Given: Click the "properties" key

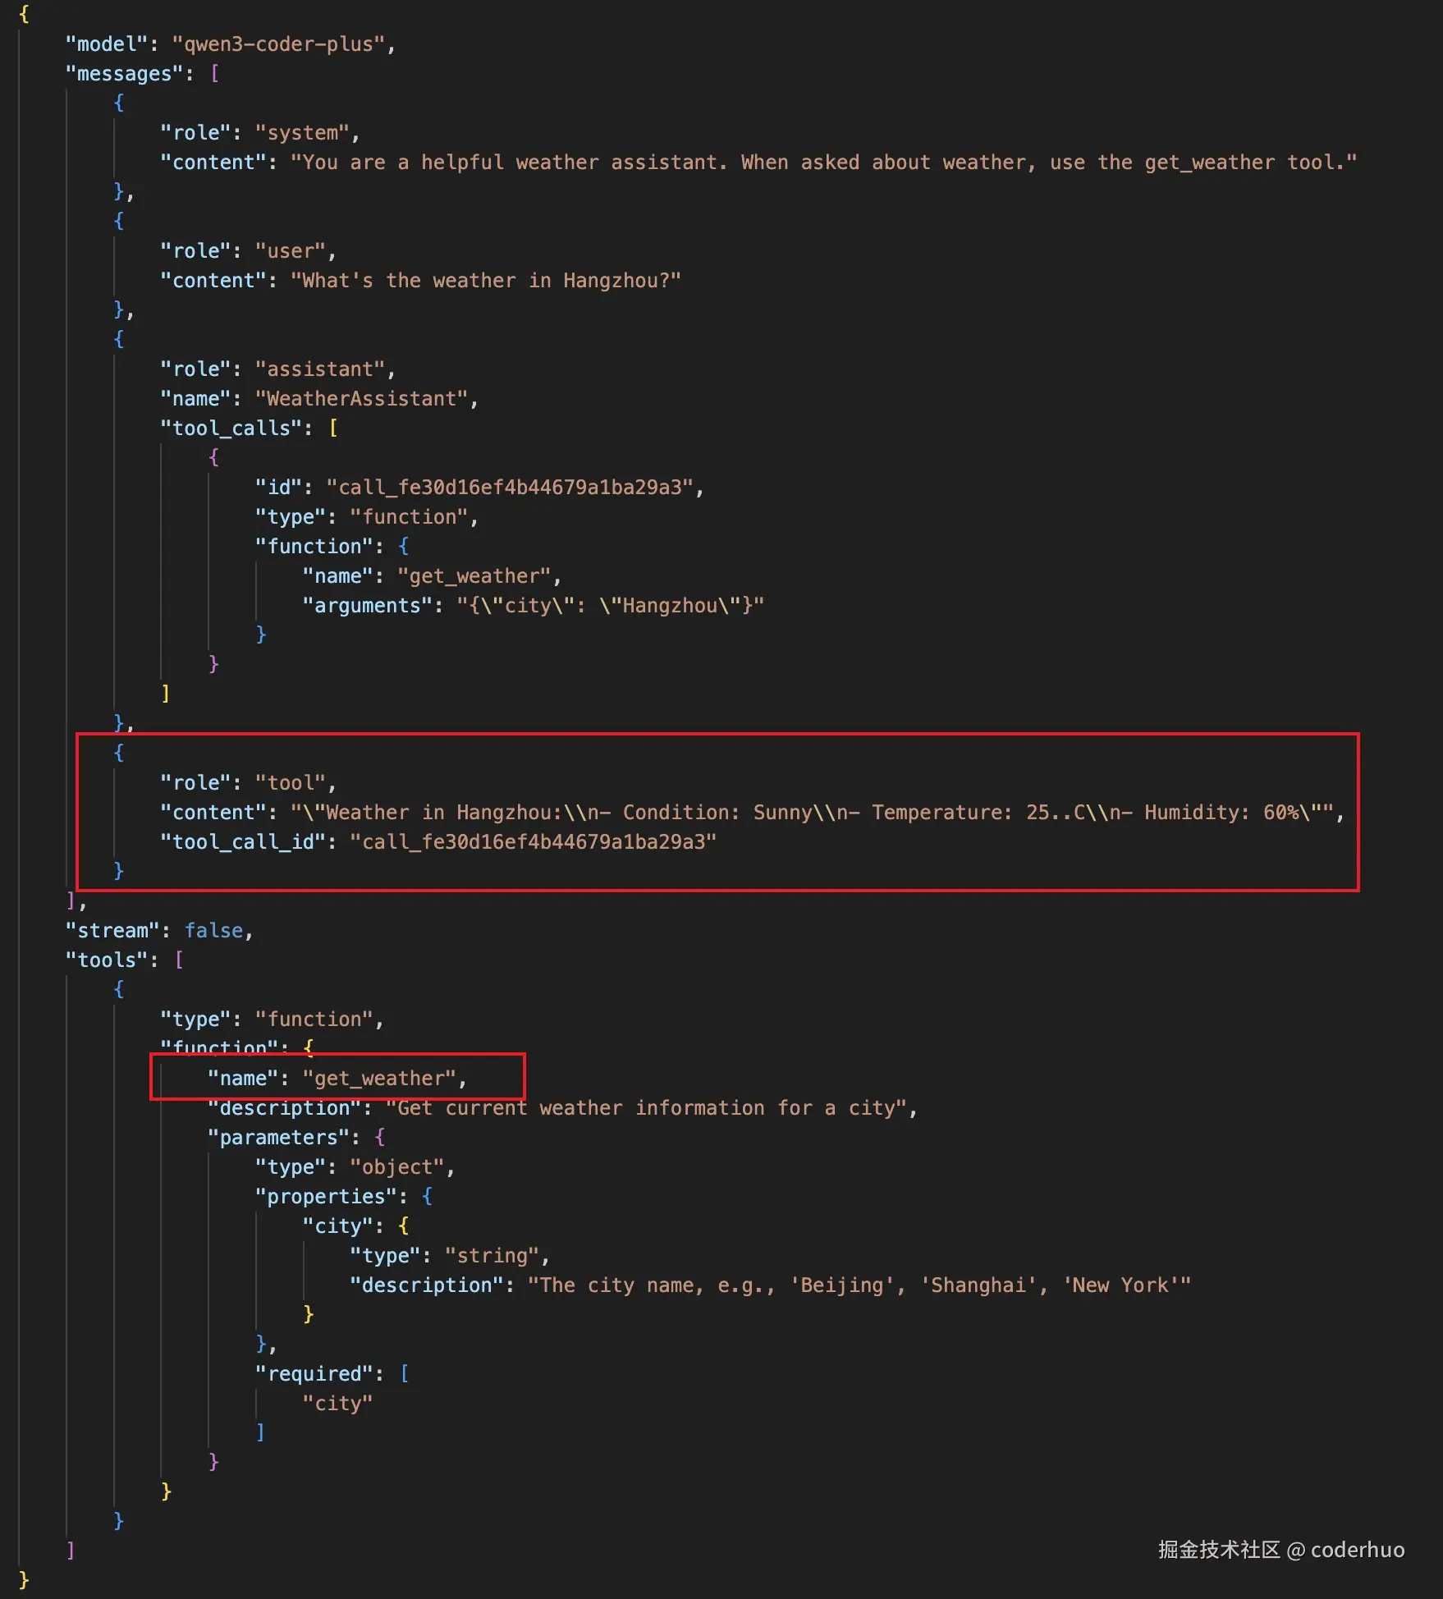Looking at the screenshot, I should coord(326,1197).
